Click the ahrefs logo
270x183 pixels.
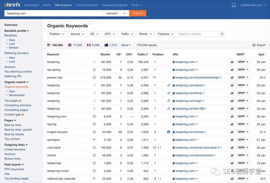12,5
